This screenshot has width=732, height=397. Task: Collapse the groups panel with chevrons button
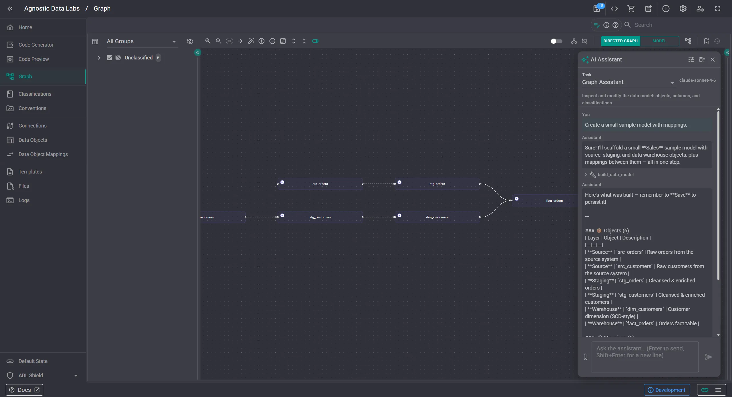(198, 53)
